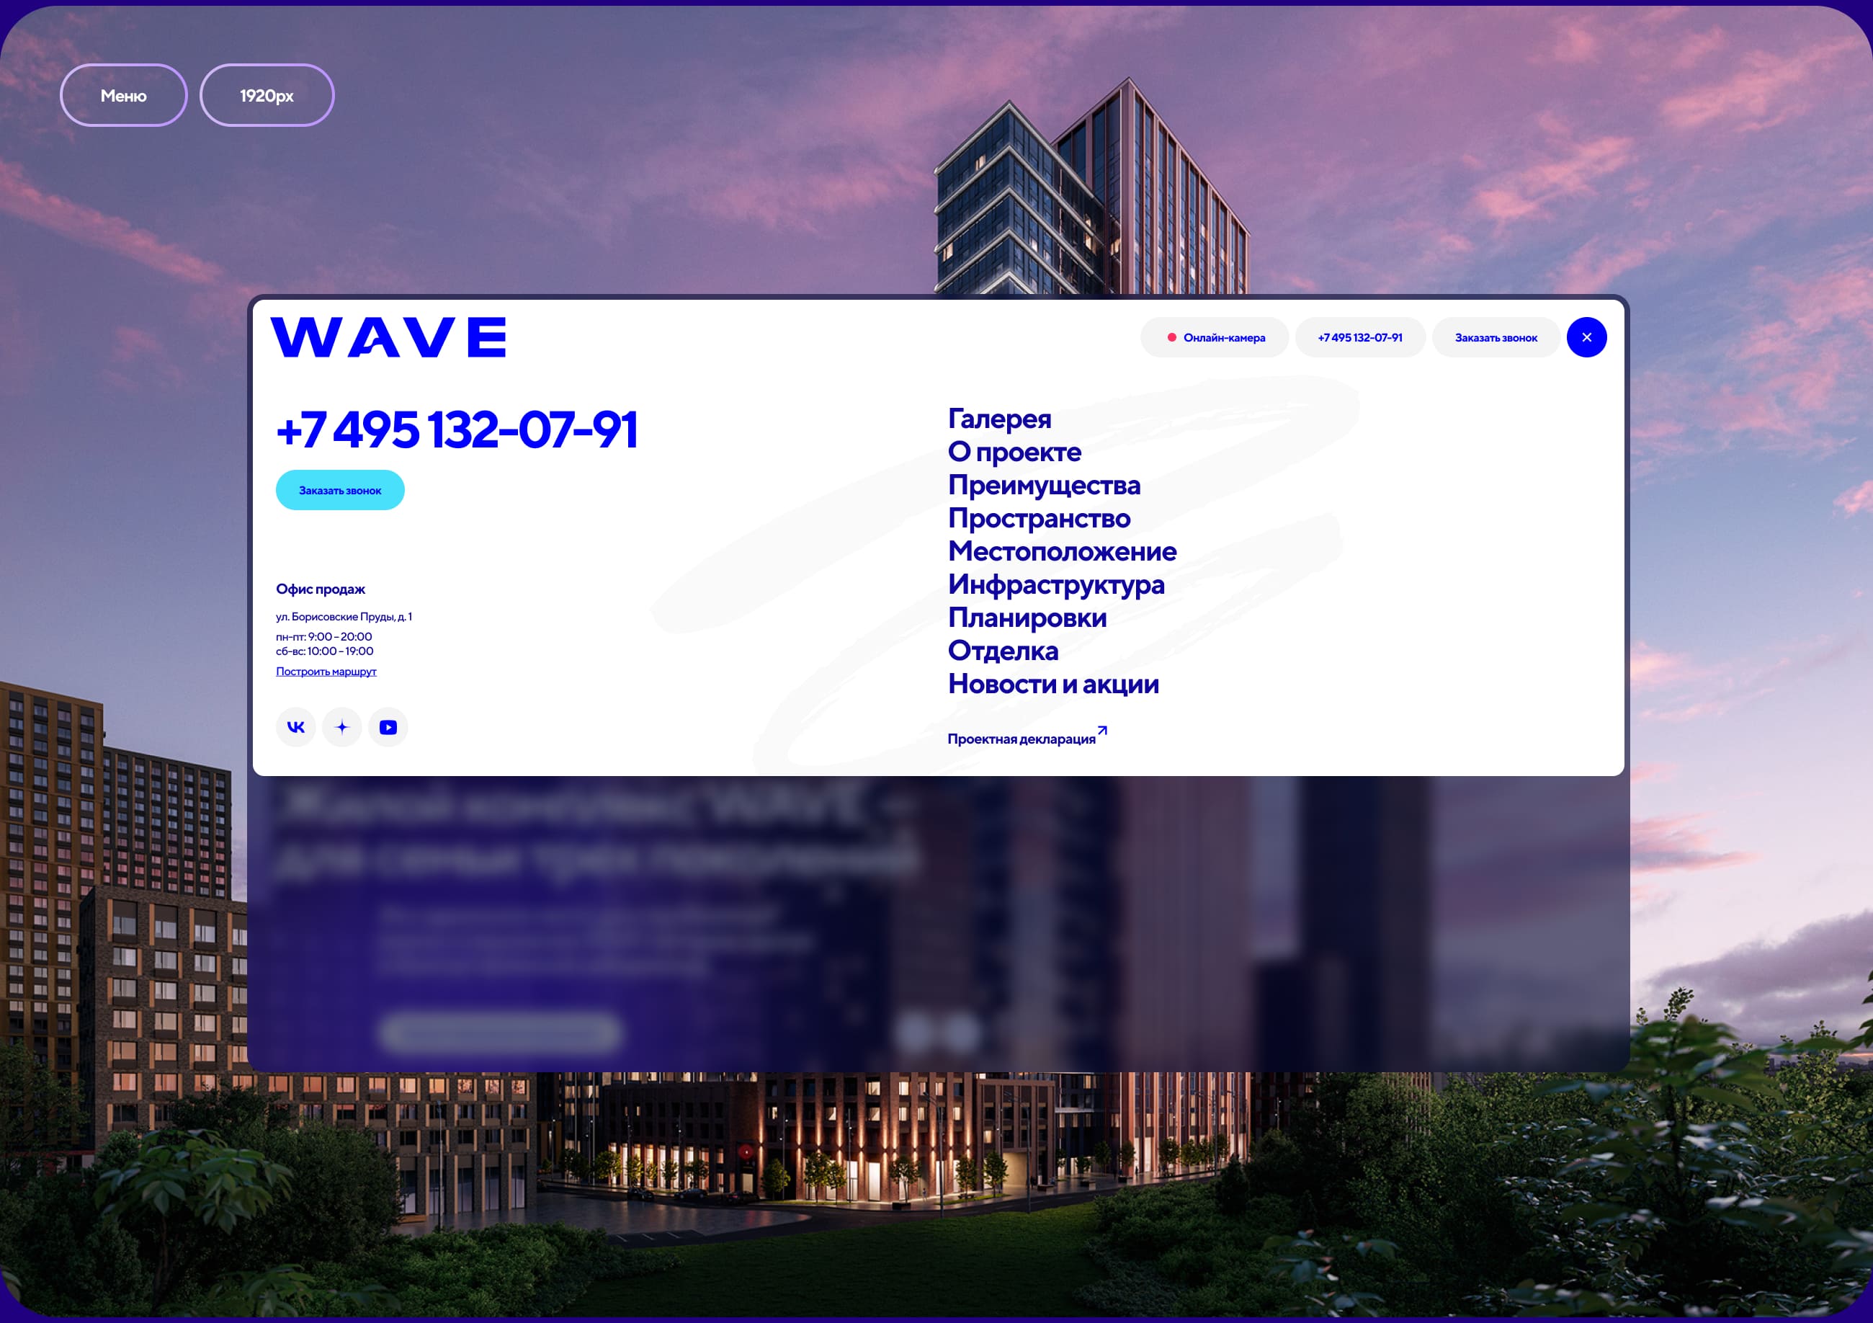Go to Новости и акции
Screen dimensions: 1873x1323
[1053, 684]
